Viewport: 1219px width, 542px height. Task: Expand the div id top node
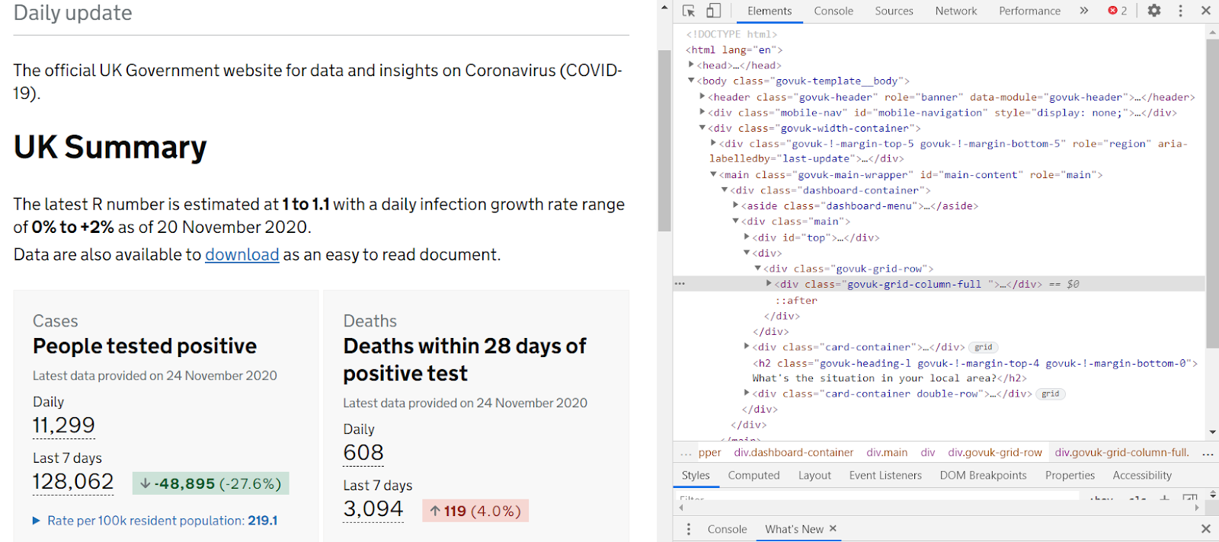coord(747,237)
